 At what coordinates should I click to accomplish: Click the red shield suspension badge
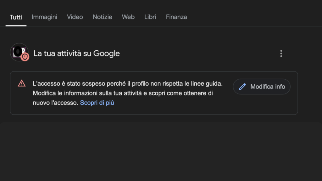click(25, 57)
